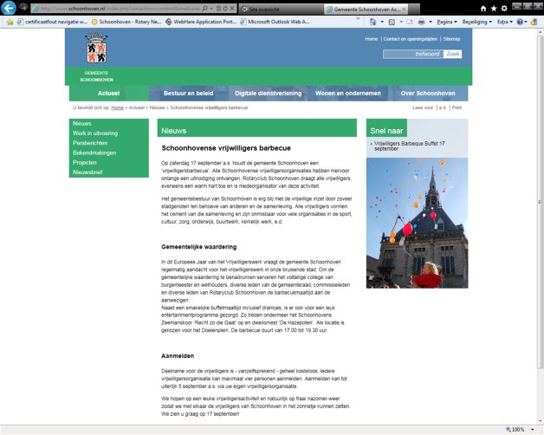Click the Schoonhoven coat of arms logo
This screenshot has width=544, height=435.
(x=96, y=49)
